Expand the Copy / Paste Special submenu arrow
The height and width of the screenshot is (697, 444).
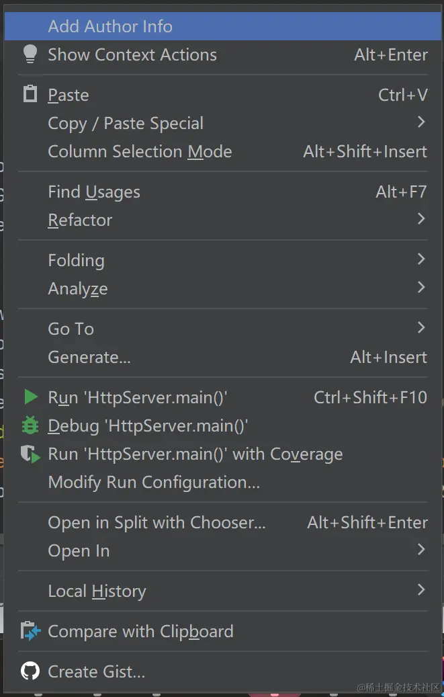click(421, 122)
